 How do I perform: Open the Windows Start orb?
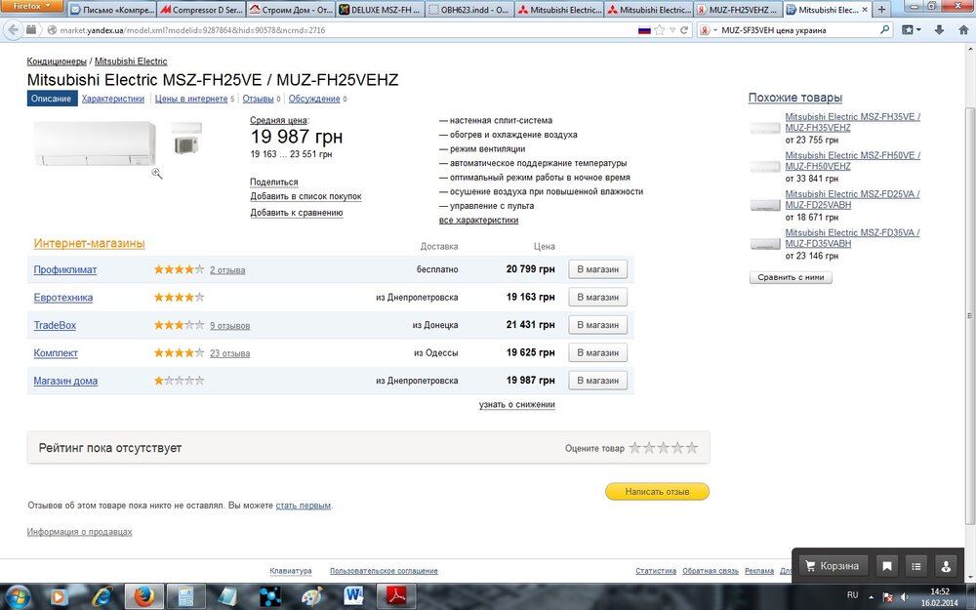click(x=18, y=596)
